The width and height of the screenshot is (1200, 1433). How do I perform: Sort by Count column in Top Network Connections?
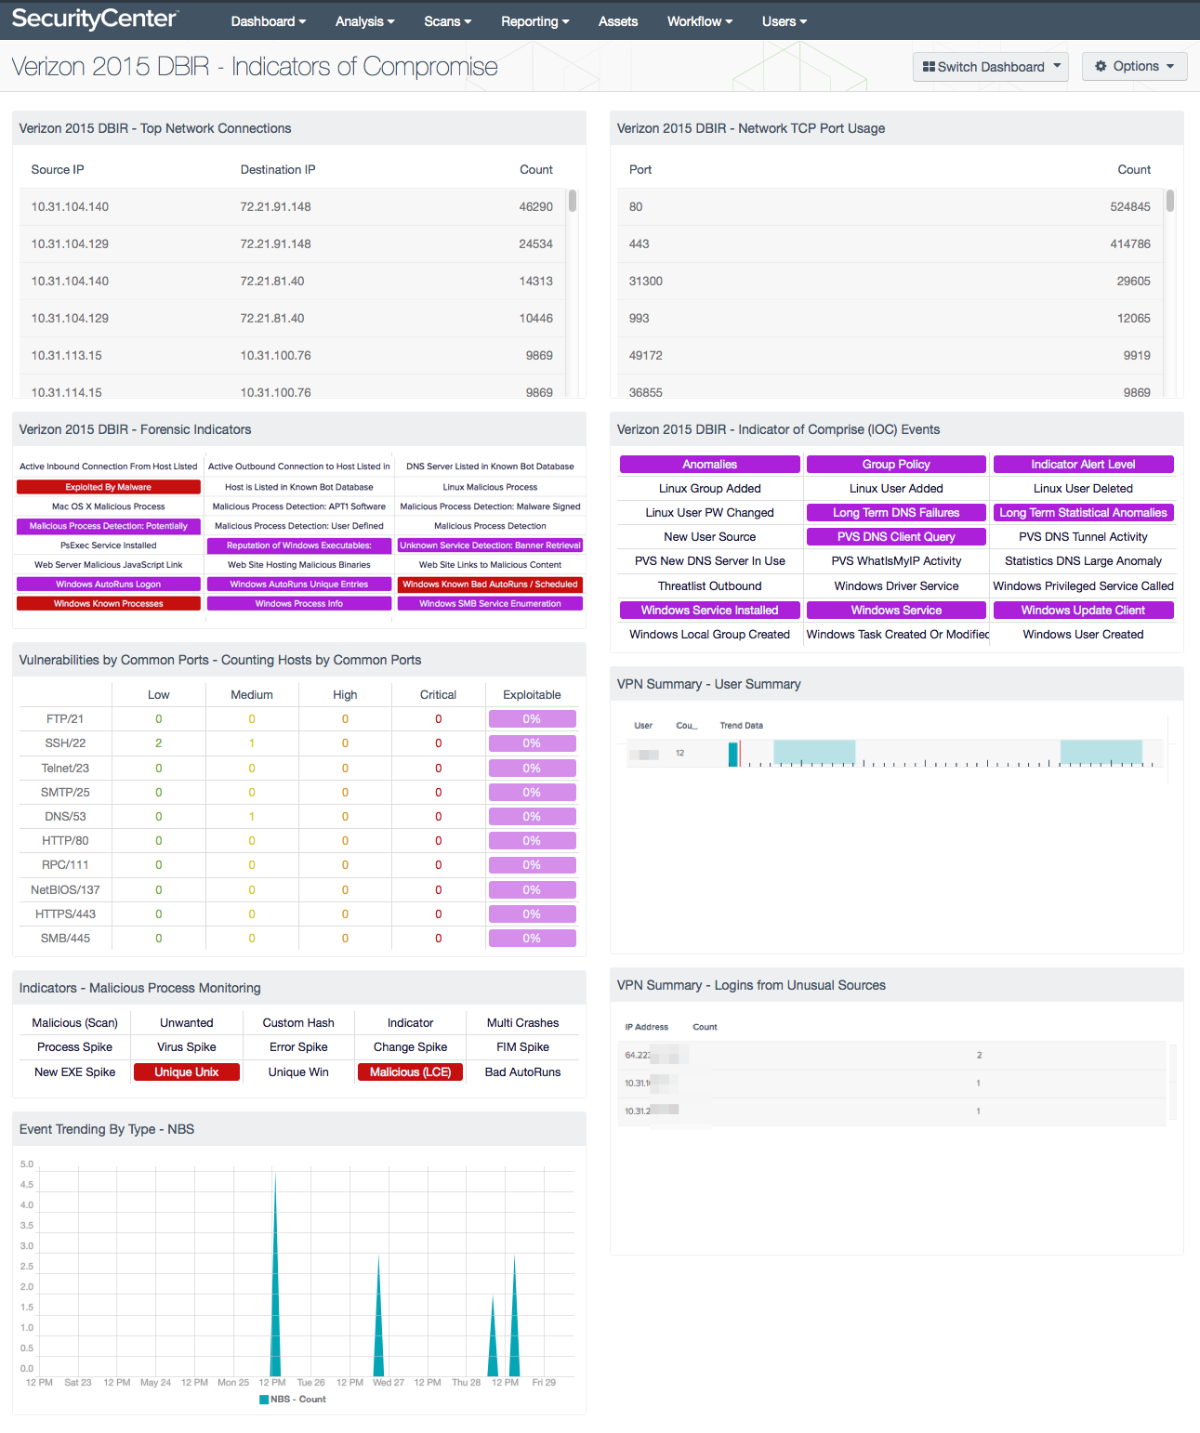536,170
